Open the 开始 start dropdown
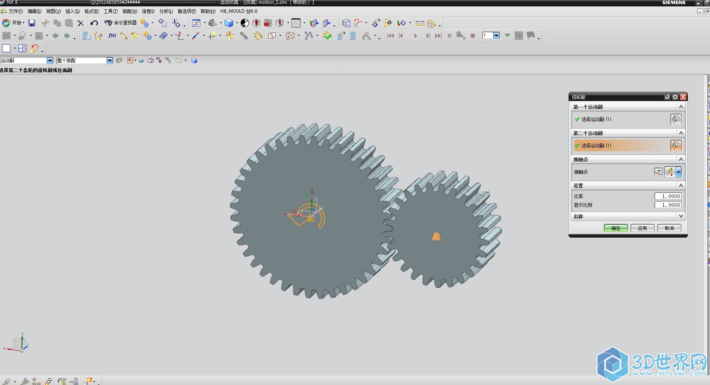Screen dimensions: 710x385 [x=13, y=23]
